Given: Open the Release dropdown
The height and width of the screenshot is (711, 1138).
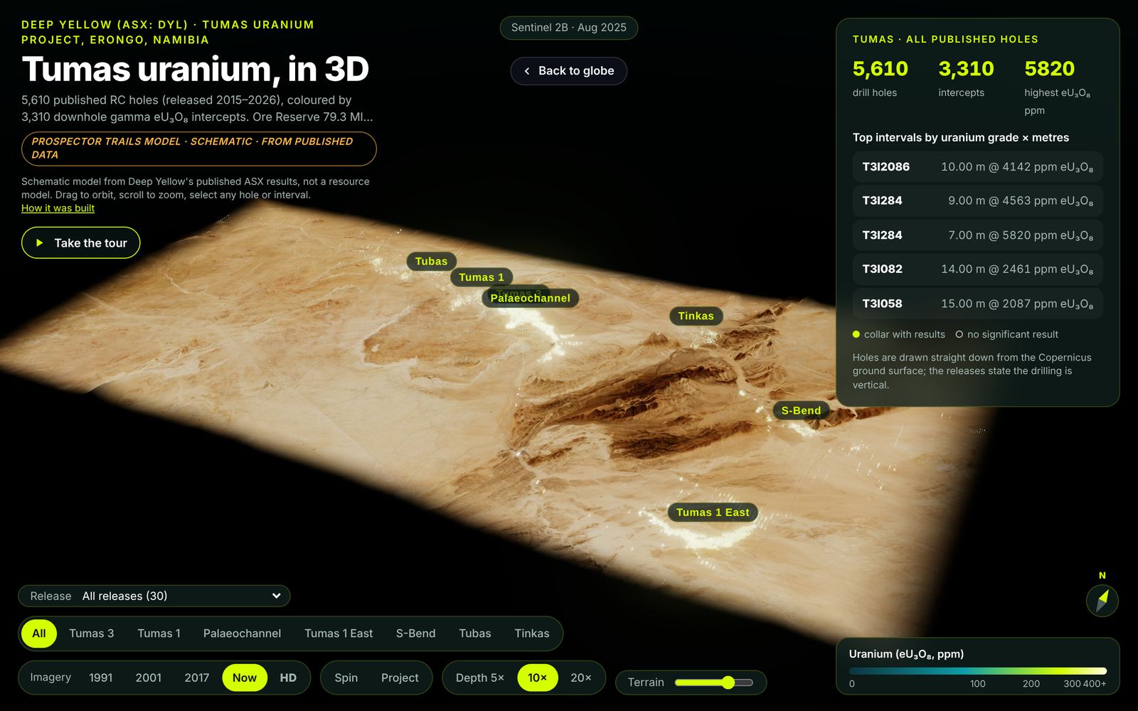Looking at the screenshot, I should click(x=154, y=596).
